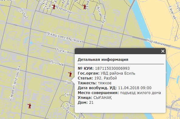Close the Детальная информация popup
180x119 pixels.
[x=163, y=51]
